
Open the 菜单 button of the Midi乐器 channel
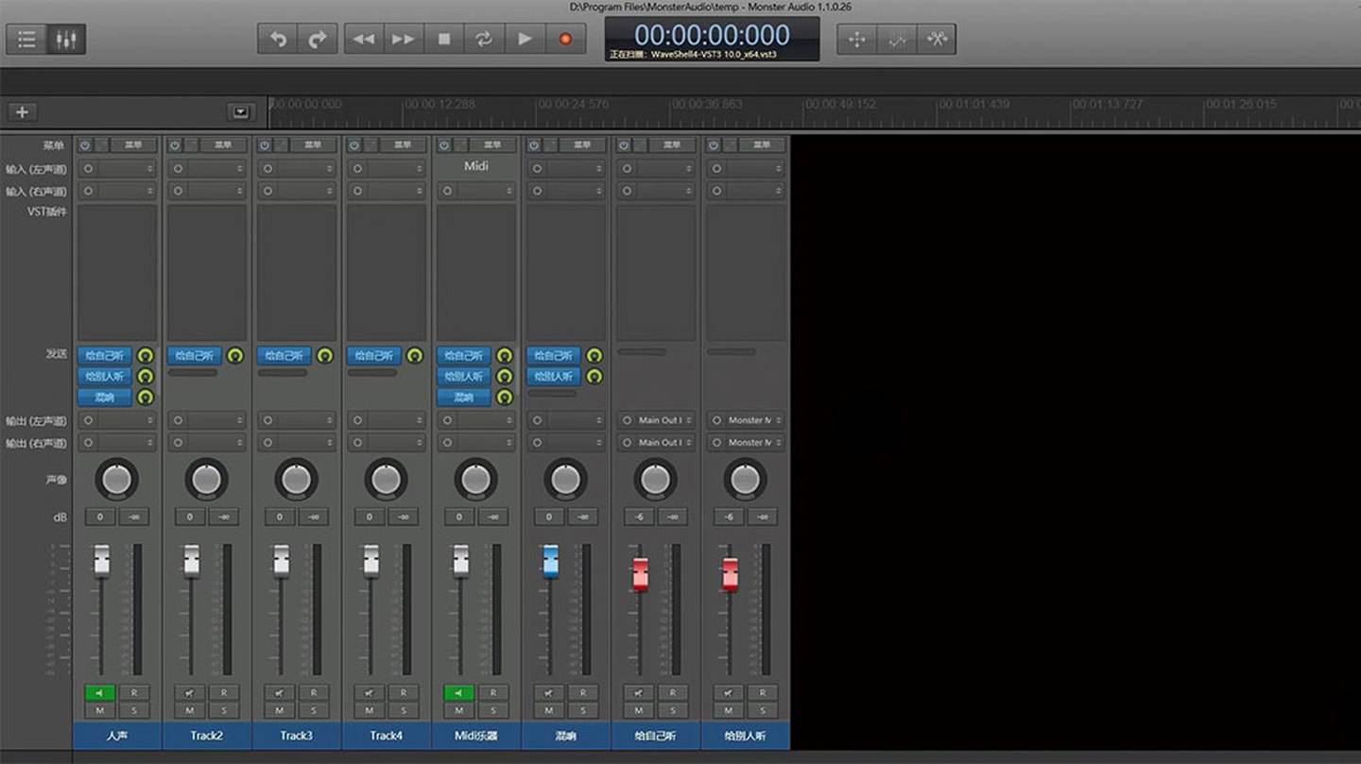(x=492, y=144)
